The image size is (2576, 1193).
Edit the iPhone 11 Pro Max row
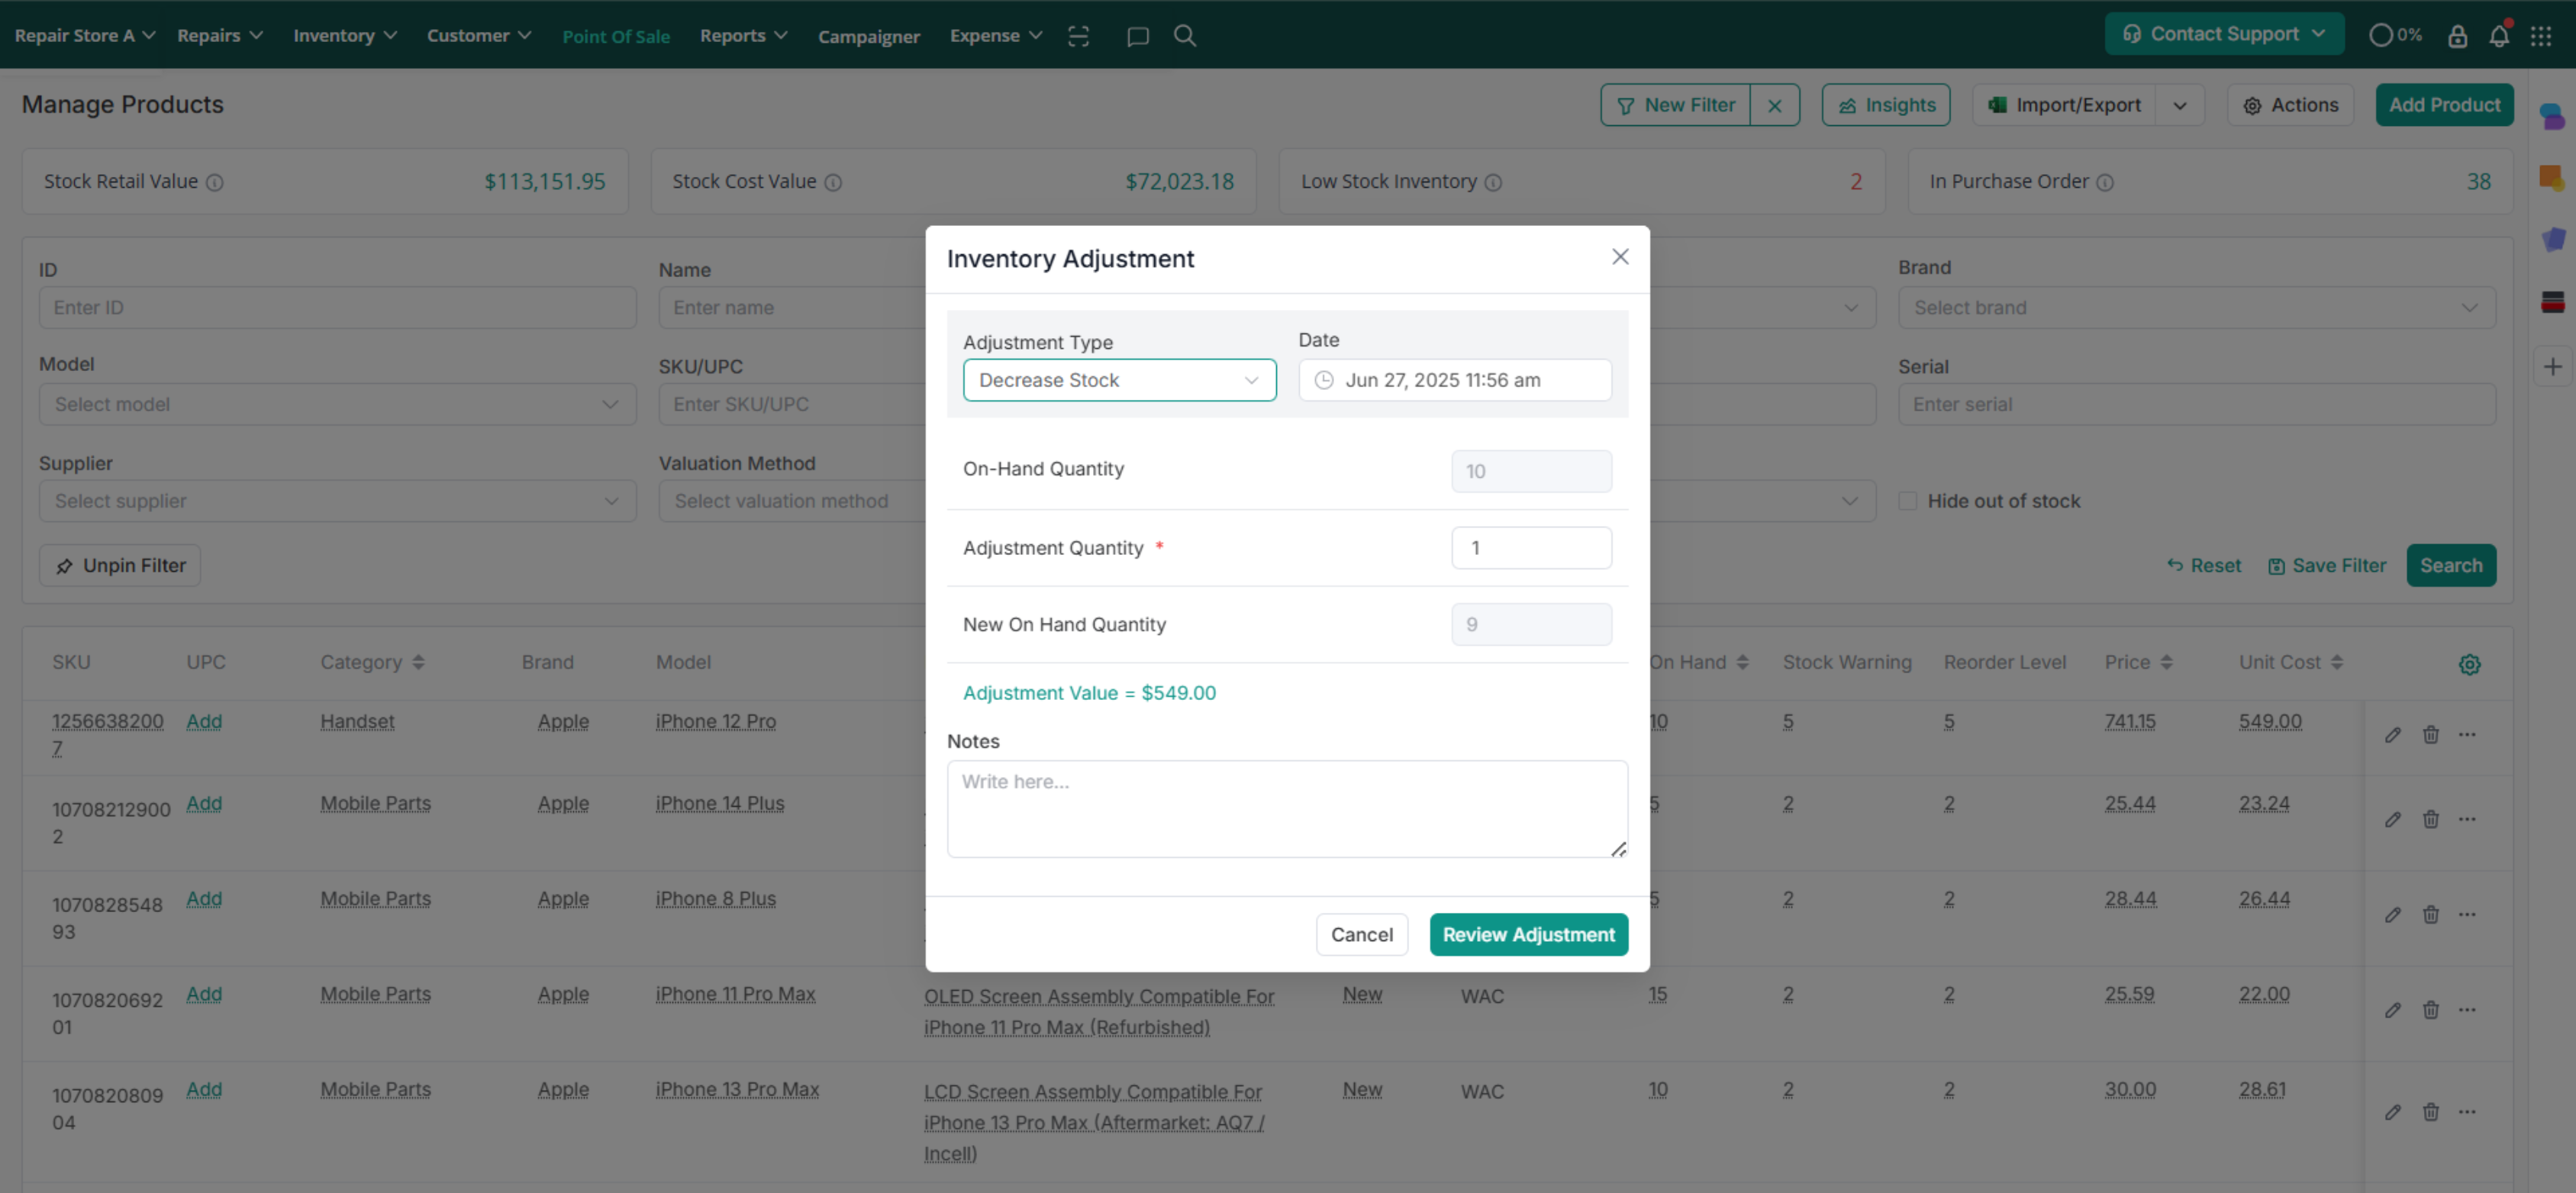[2393, 1010]
